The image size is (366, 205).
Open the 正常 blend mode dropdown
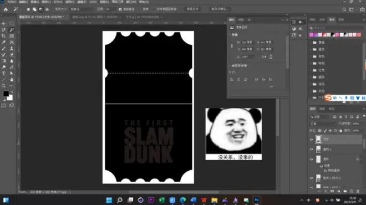(323, 124)
